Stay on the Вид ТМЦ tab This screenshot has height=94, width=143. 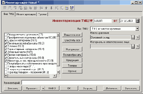[9, 14]
